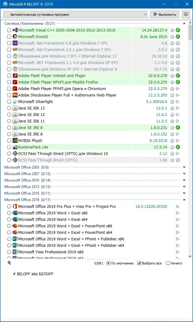
Task: Click play arrow for Java SE JDK 11
Action: point(178,121)
